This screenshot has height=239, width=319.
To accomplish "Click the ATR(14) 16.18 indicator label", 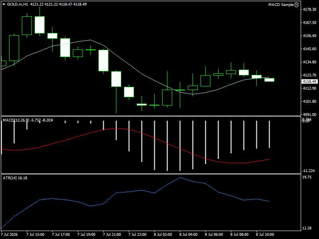I will click(x=15, y=178).
